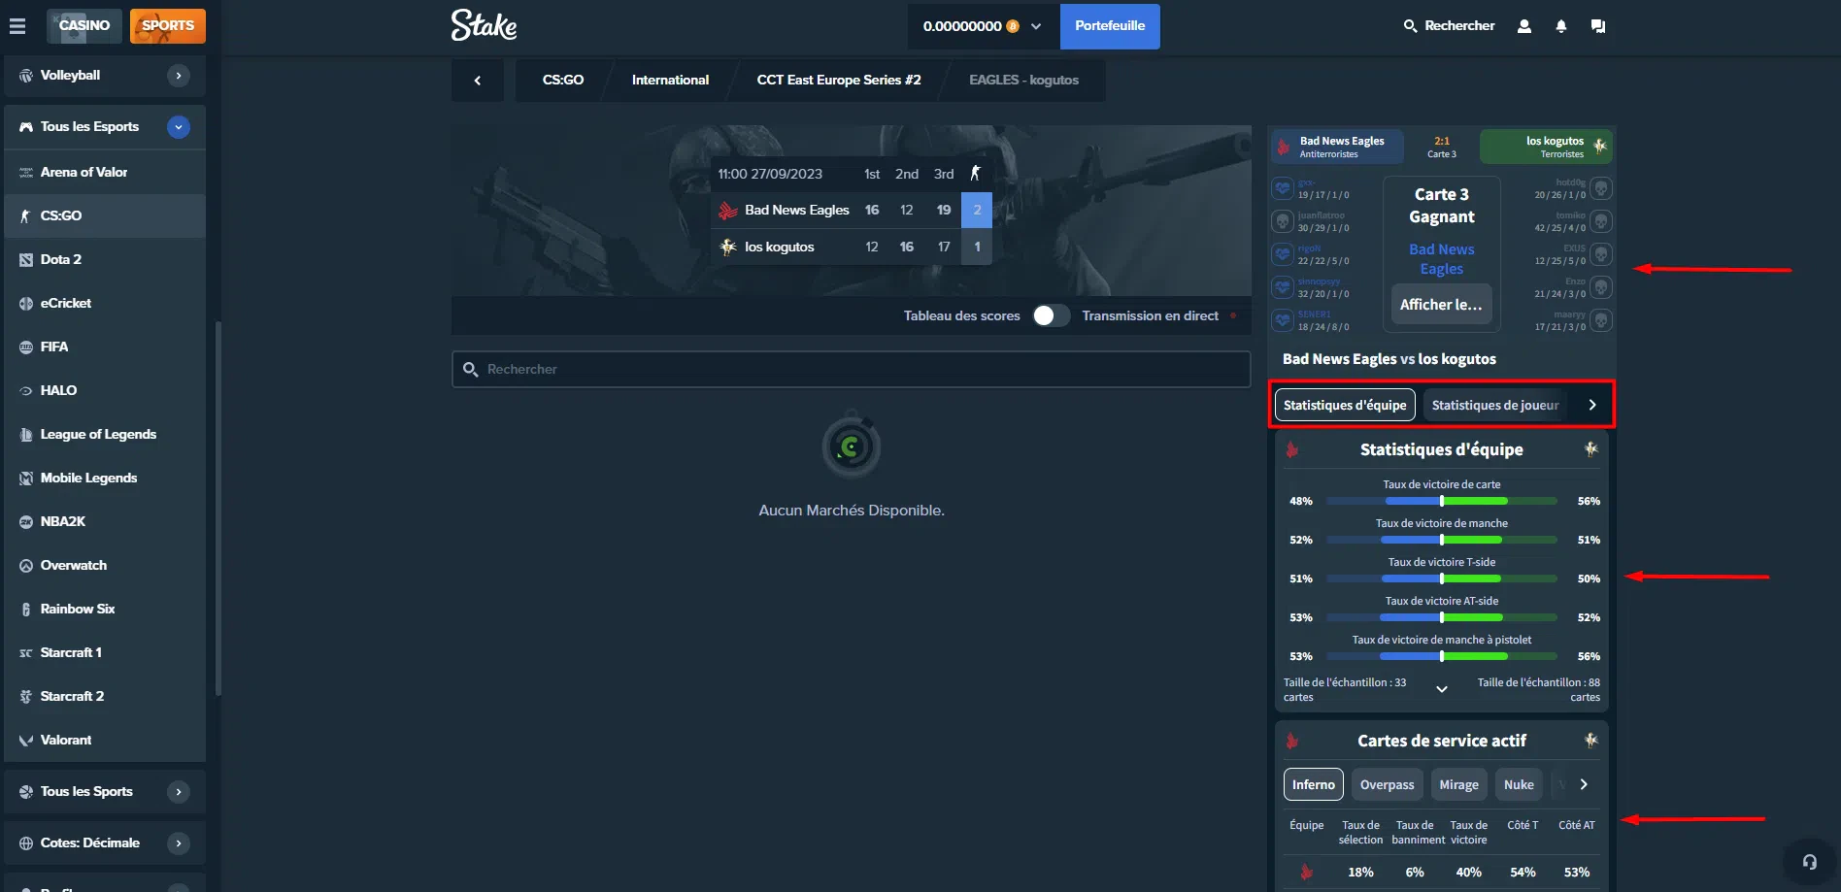Screen dimensions: 1841x892
Task: Expand the Volleyball submenu arrow
Action: (x=179, y=76)
